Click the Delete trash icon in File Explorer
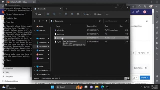This screenshot has width=160, height=90. [78, 14]
